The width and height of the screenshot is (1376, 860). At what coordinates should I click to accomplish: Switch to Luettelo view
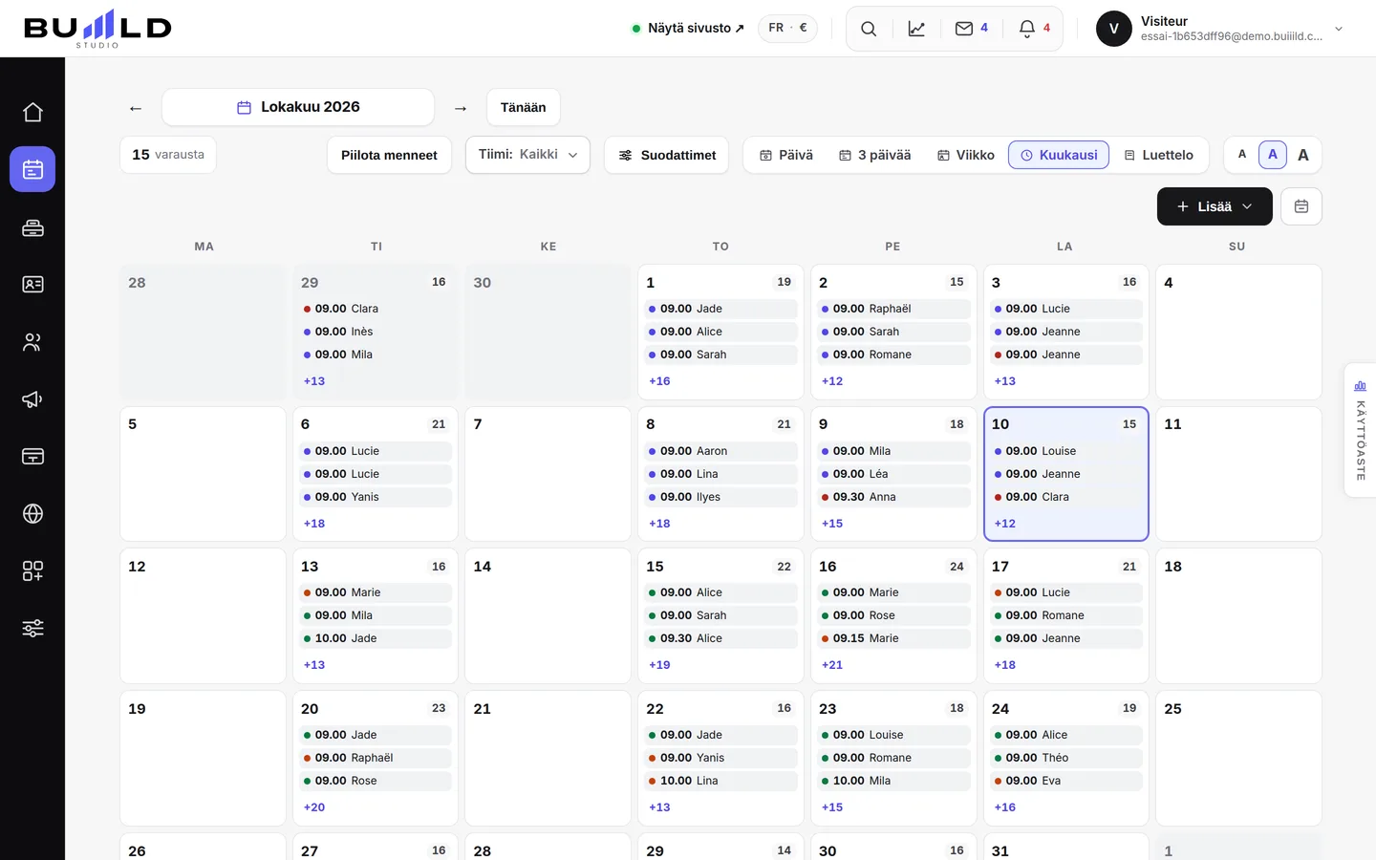click(1158, 155)
